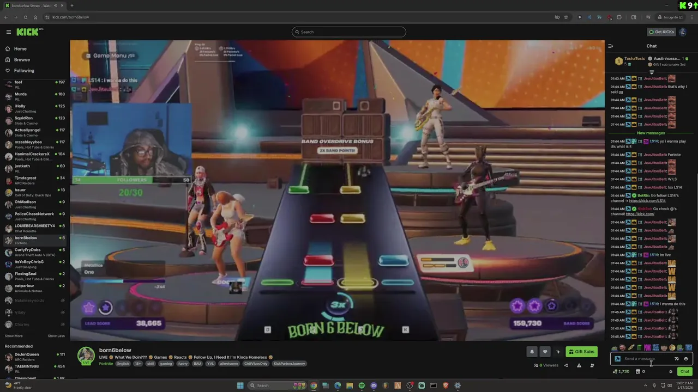This screenshot has width=698, height=392.
Task: Click the Get KICKs button
Action: (x=661, y=32)
